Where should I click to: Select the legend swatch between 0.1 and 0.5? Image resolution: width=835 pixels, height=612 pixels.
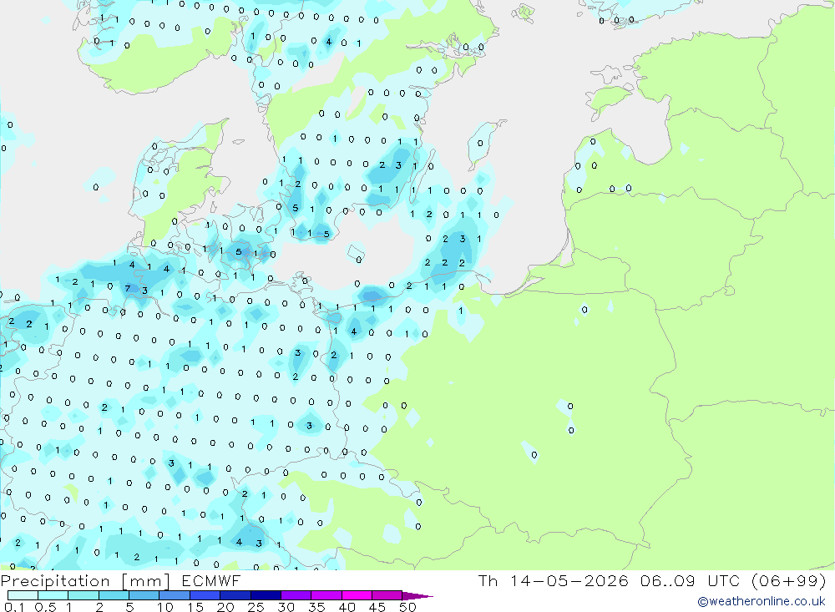tap(23, 595)
